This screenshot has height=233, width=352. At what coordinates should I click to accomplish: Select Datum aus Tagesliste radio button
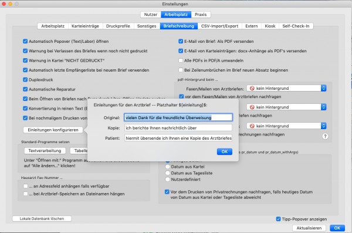pyautogui.click(x=167, y=173)
